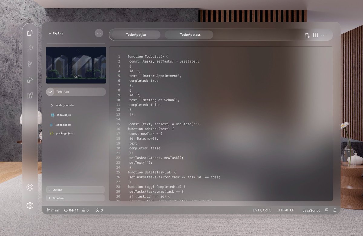Open the notifications bell icon

point(335,210)
